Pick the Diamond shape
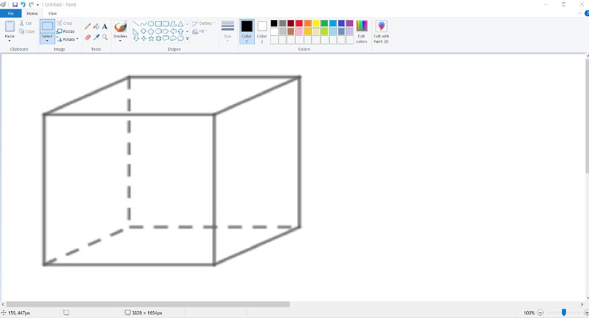The width and height of the screenshot is (589, 318). (x=143, y=31)
